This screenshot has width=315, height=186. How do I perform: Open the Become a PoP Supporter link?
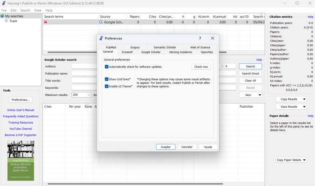[21, 135]
